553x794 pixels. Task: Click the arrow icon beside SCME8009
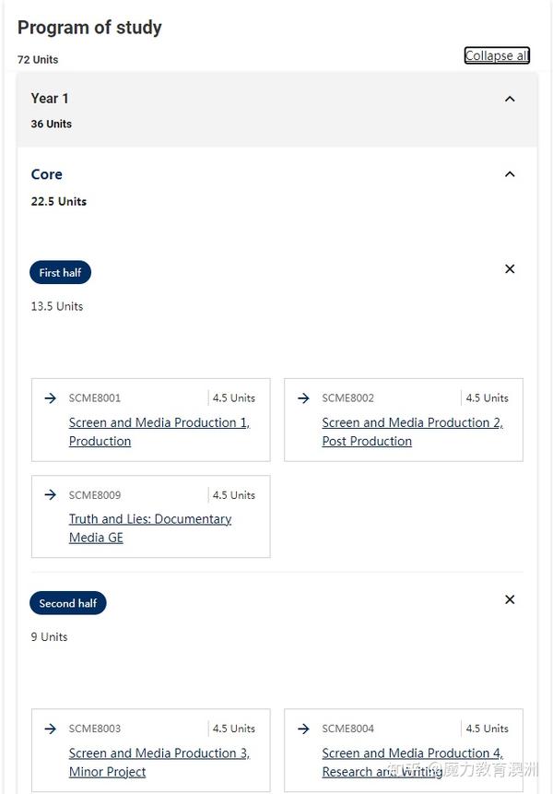[x=50, y=494]
